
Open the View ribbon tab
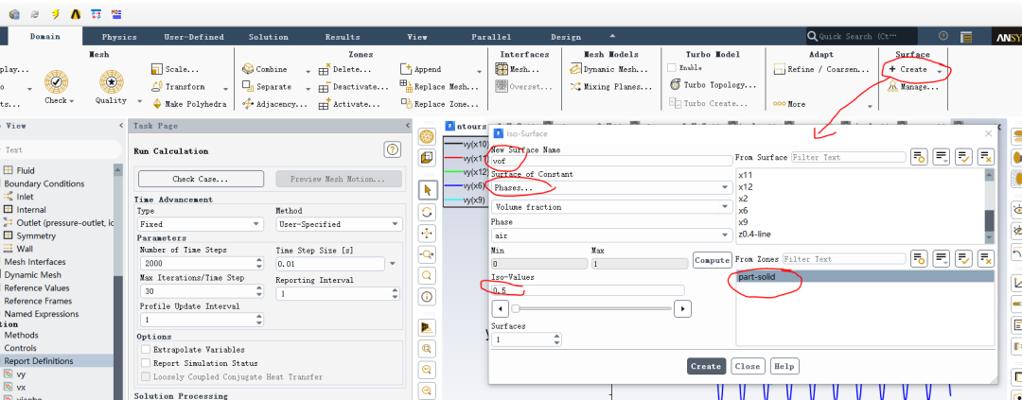417,37
